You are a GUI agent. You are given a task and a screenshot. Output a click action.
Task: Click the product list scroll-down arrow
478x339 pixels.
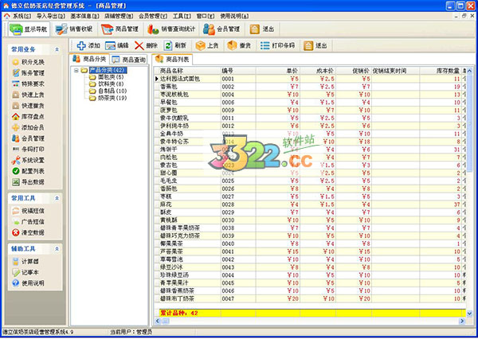click(469, 313)
